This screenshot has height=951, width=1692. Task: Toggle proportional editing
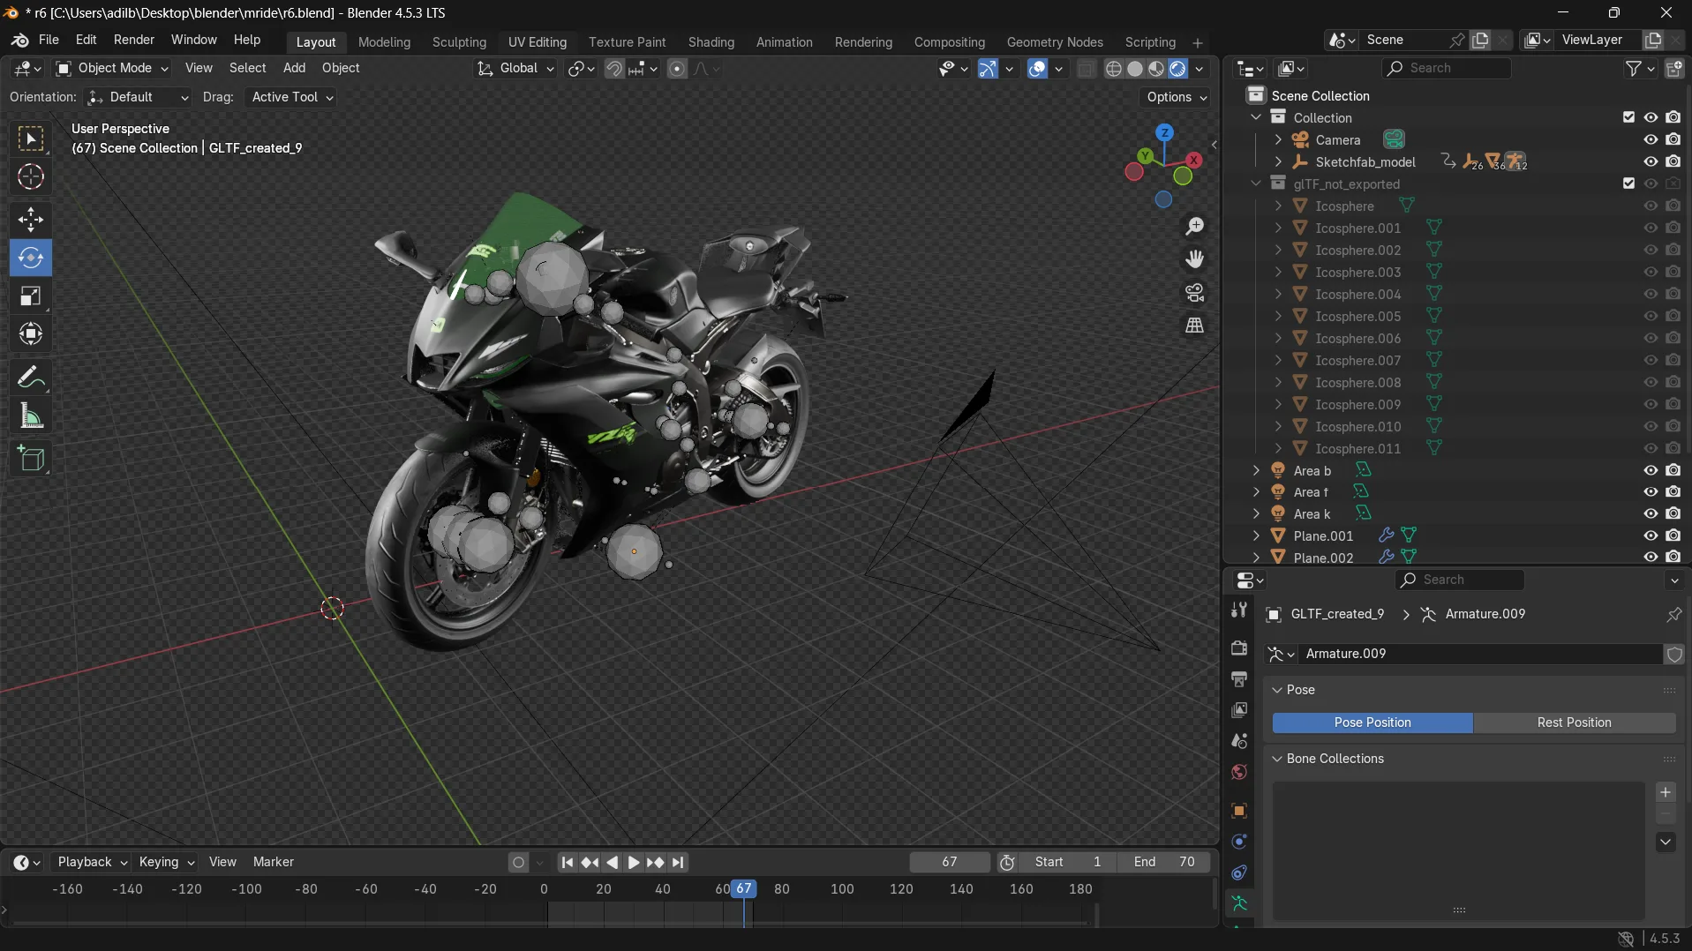click(x=677, y=69)
